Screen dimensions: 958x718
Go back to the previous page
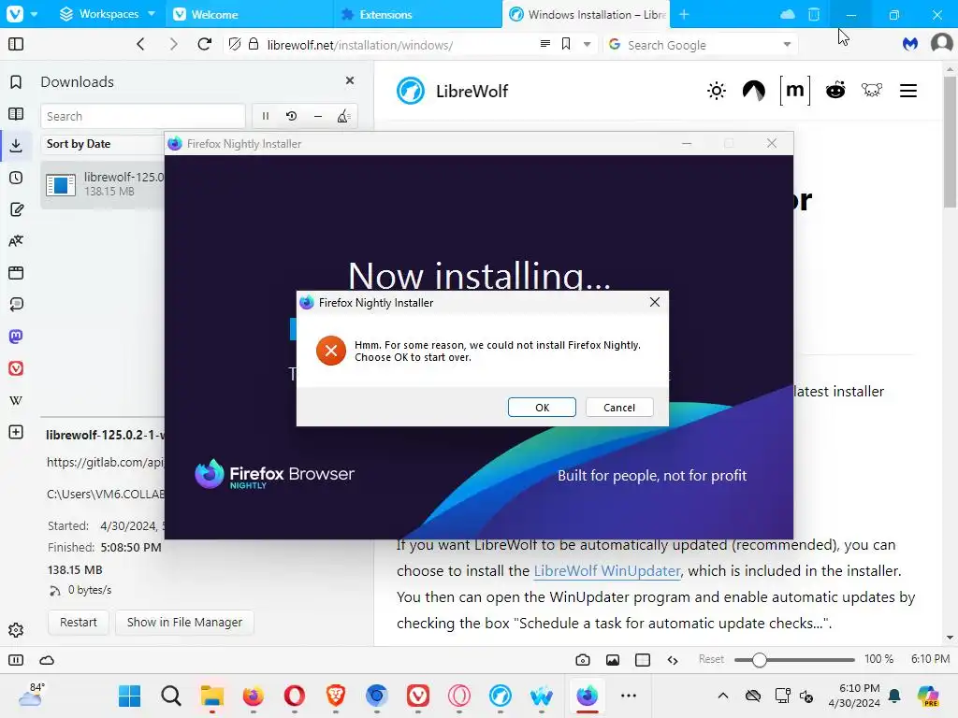[140, 44]
